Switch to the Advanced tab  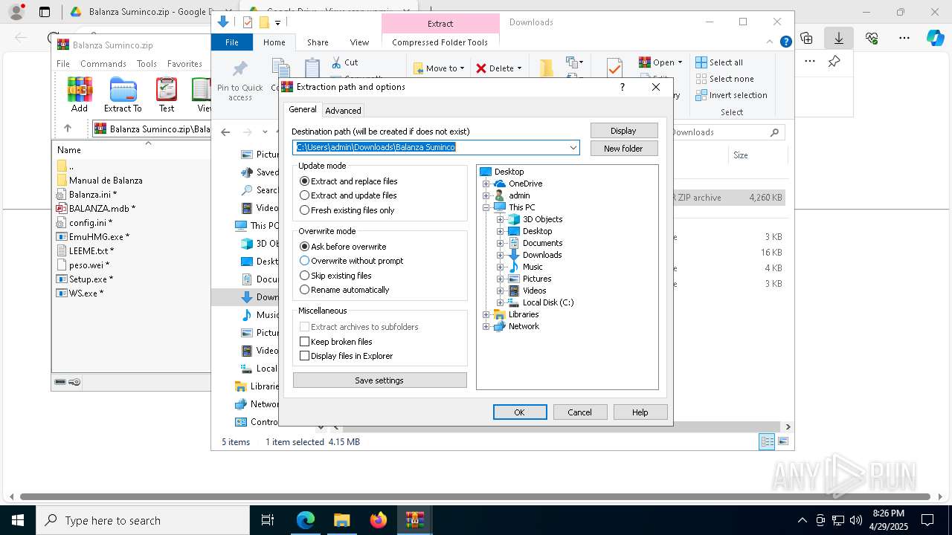coord(343,111)
